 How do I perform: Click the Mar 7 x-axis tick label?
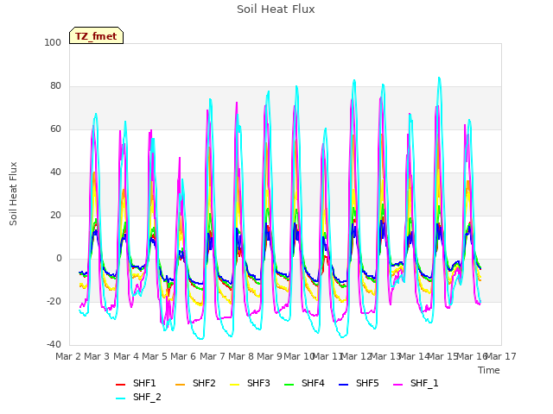point(213,356)
